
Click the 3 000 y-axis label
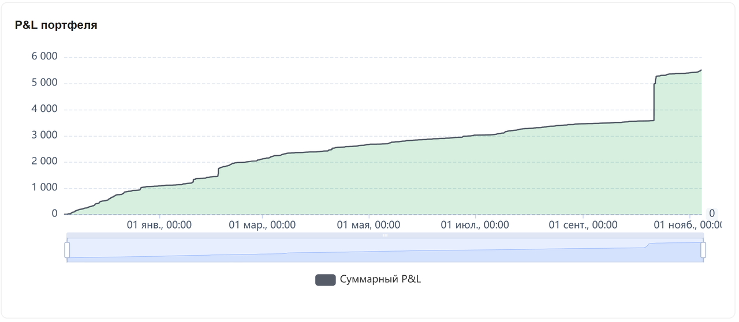tap(44, 136)
